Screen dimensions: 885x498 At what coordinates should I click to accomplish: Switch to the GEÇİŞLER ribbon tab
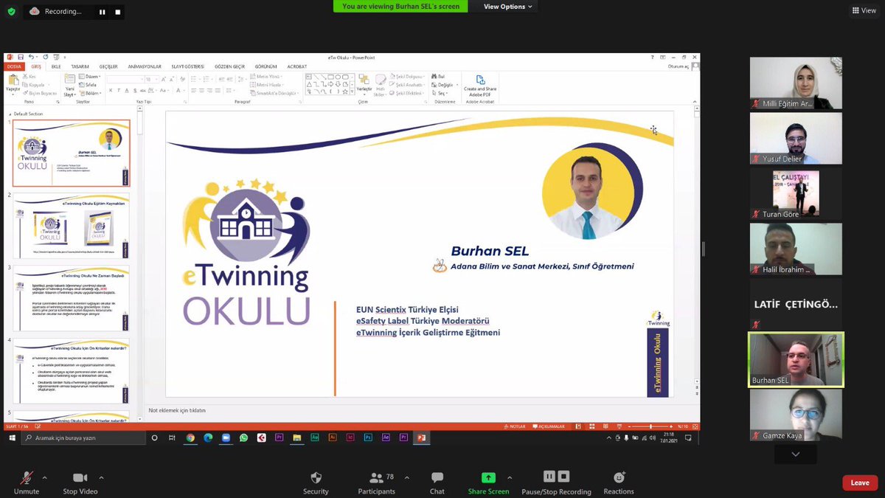[108, 66]
